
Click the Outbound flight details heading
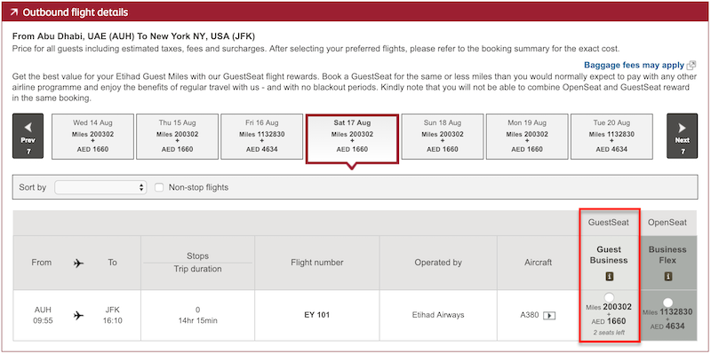click(x=76, y=12)
